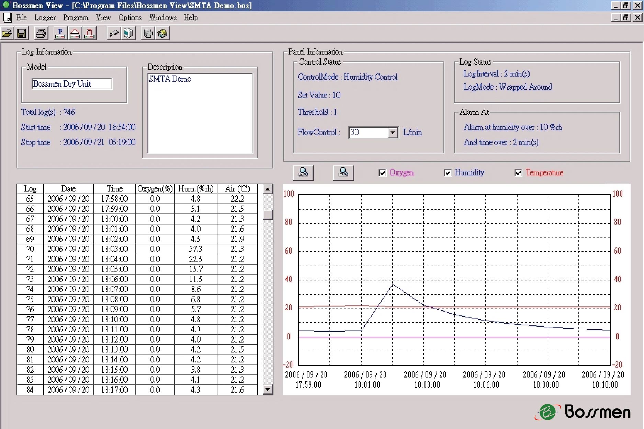Click the printer icon in toolbar
The width and height of the screenshot is (644, 429).
[x=41, y=33]
